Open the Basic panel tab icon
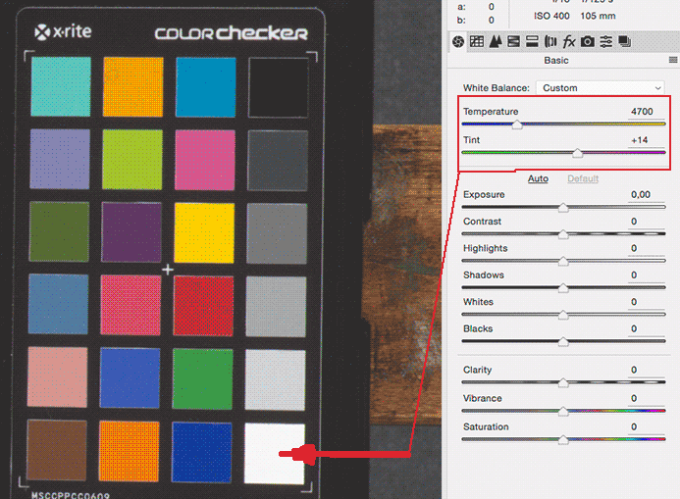 point(458,41)
